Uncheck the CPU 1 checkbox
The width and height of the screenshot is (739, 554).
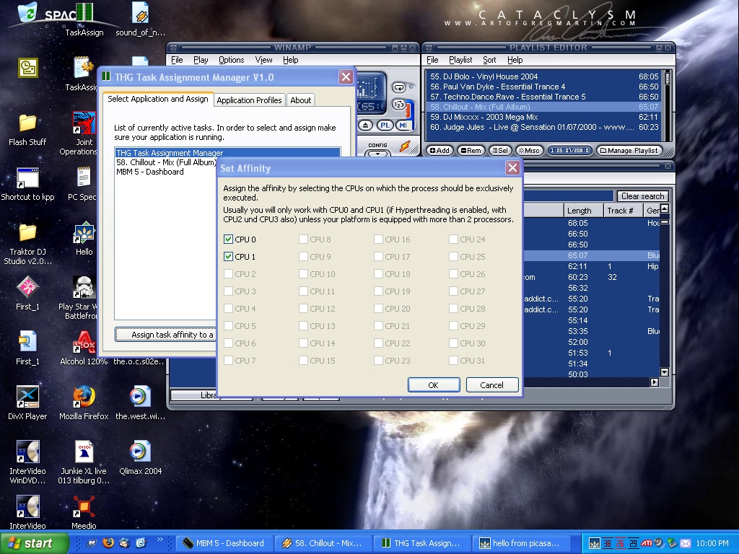pos(229,257)
